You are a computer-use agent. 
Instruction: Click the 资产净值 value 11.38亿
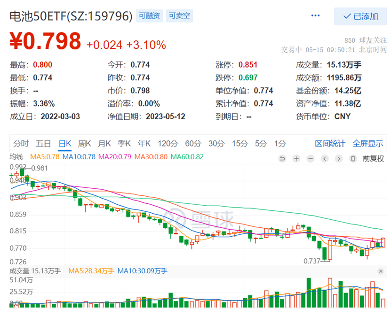pos(348,103)
